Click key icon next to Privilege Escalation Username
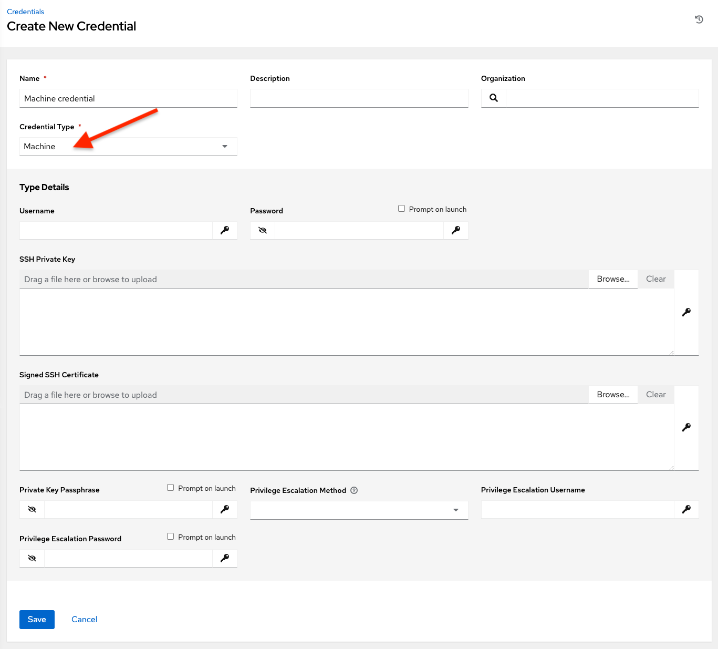This screenshot has height=649, width=718. click(686, 509)
